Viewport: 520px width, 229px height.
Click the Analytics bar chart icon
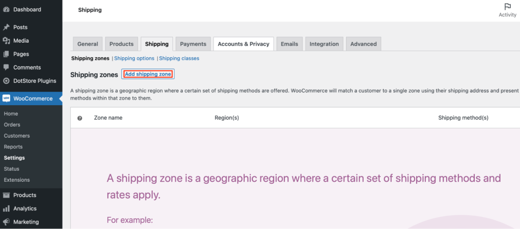[x=6, y=209]
